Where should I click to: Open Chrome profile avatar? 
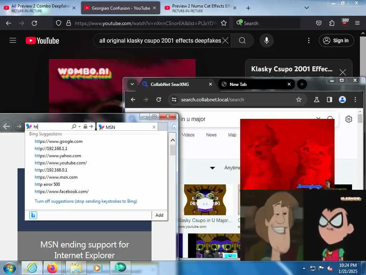342,100
